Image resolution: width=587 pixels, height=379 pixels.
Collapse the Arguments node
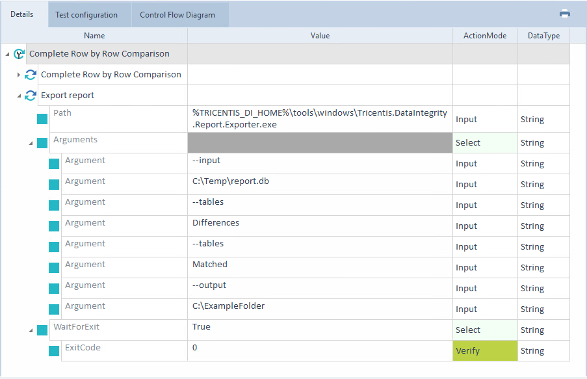[x=31, y=143]
